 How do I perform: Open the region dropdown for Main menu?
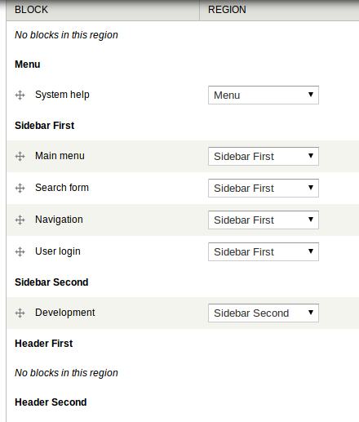264,157
